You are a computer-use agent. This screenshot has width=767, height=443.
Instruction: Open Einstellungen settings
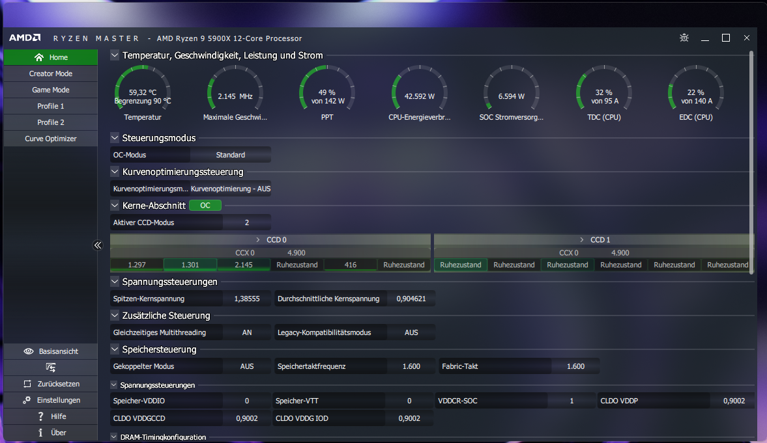coord(50,400)
